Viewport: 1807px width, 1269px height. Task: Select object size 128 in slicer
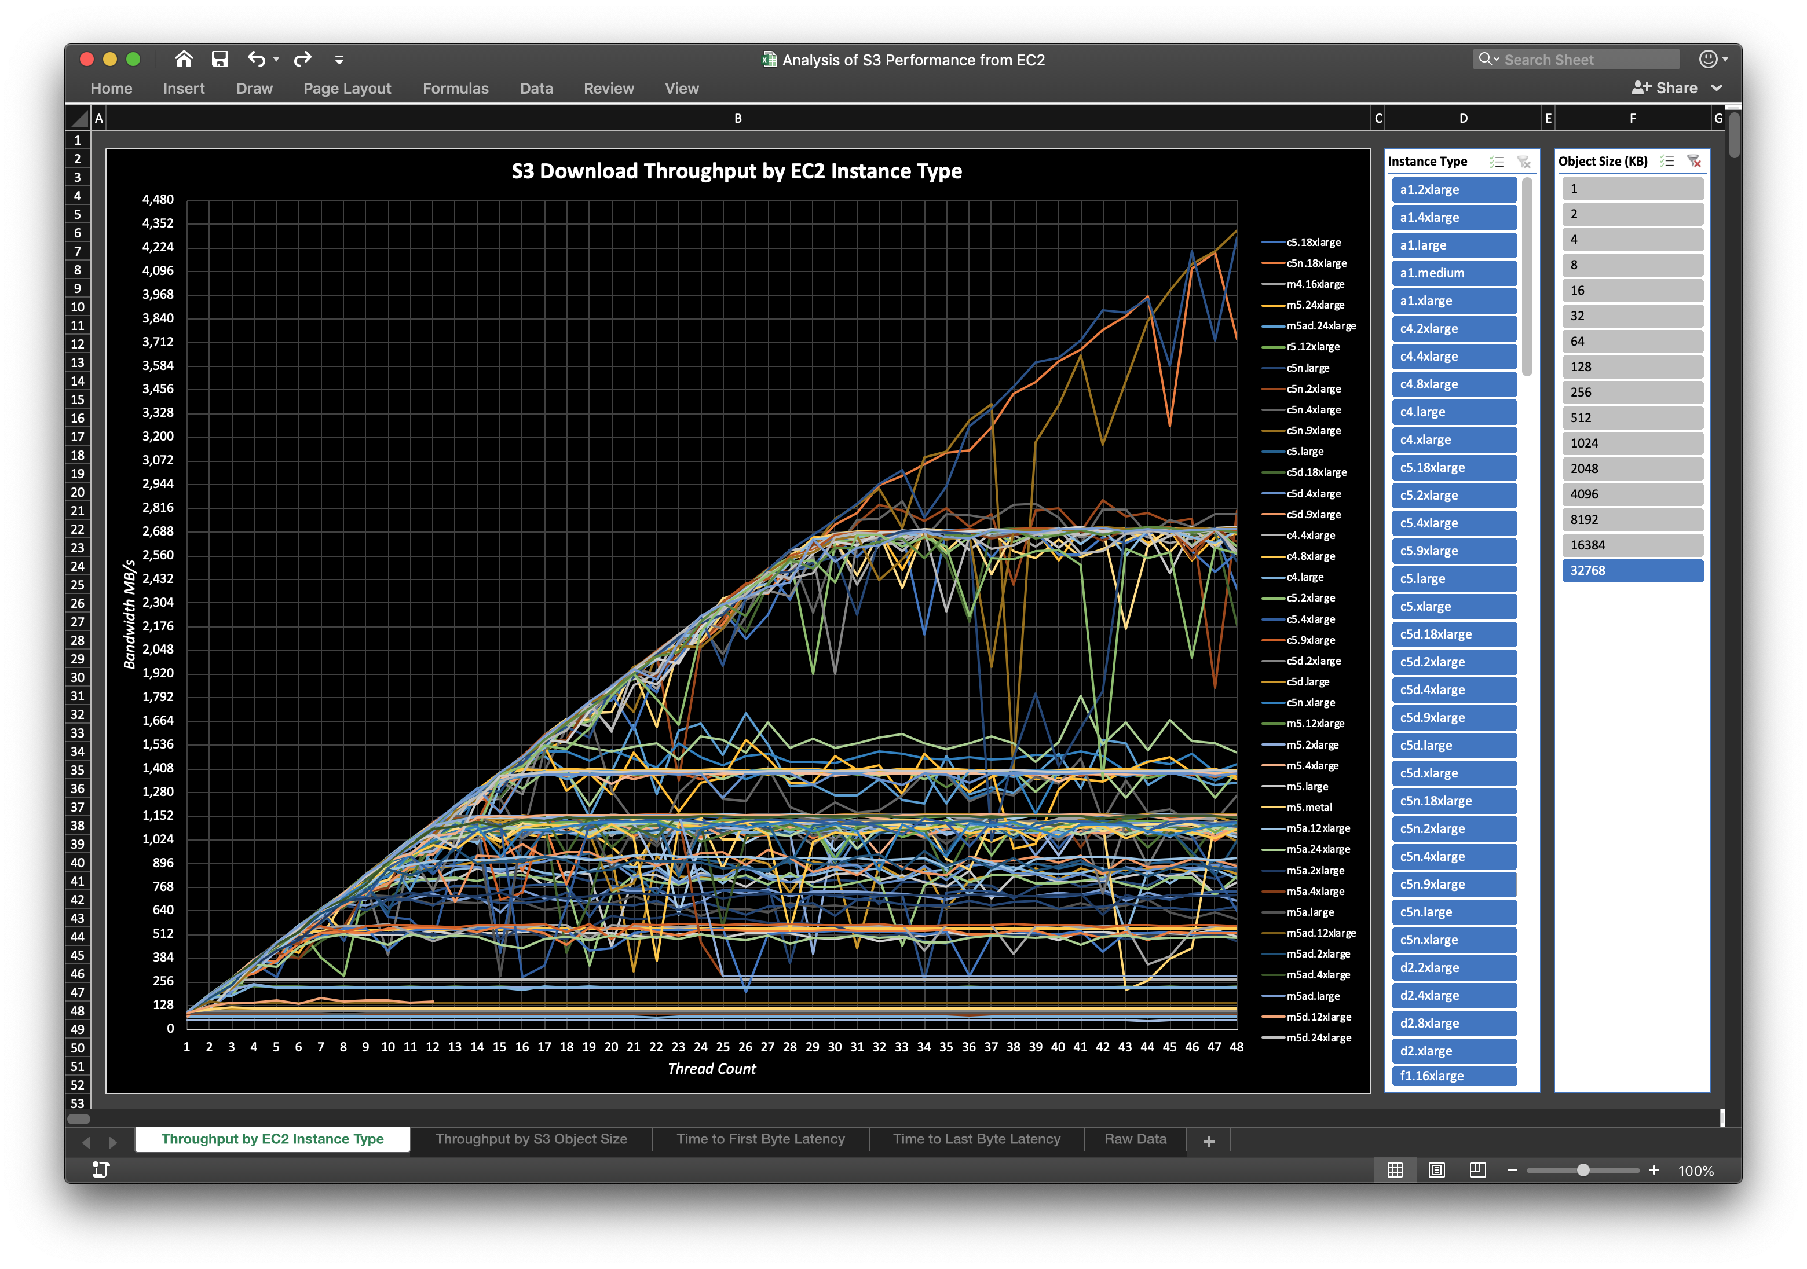[1632, 366]
